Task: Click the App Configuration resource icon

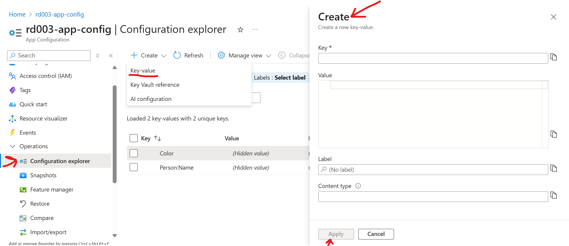Action: pos(15,33)
